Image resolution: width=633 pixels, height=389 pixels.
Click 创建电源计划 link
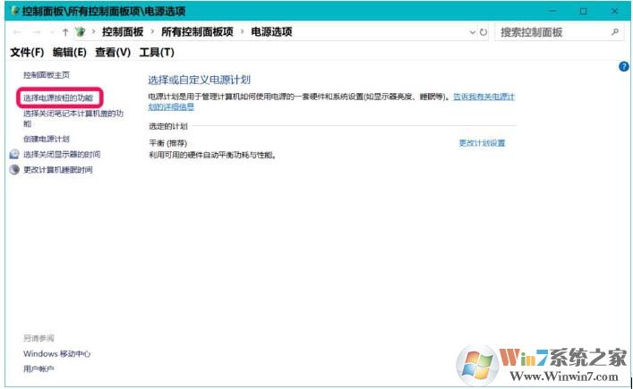pos(47,140)
